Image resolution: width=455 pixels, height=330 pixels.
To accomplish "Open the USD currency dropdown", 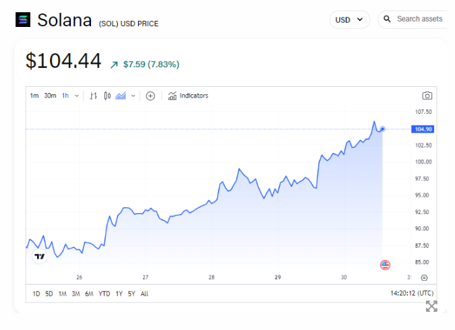I will [x=349, y=20].
